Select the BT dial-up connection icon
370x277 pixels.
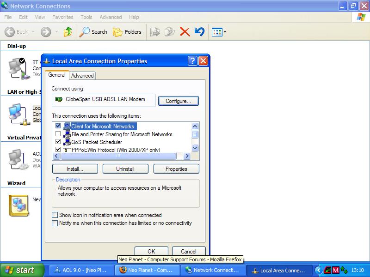(19, 68)
